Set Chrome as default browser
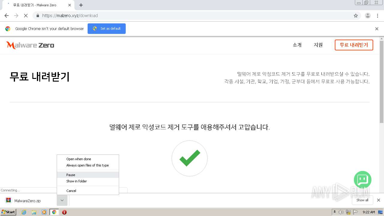The width and height of the screenshot is (384, 216). [x=106, y=28]
